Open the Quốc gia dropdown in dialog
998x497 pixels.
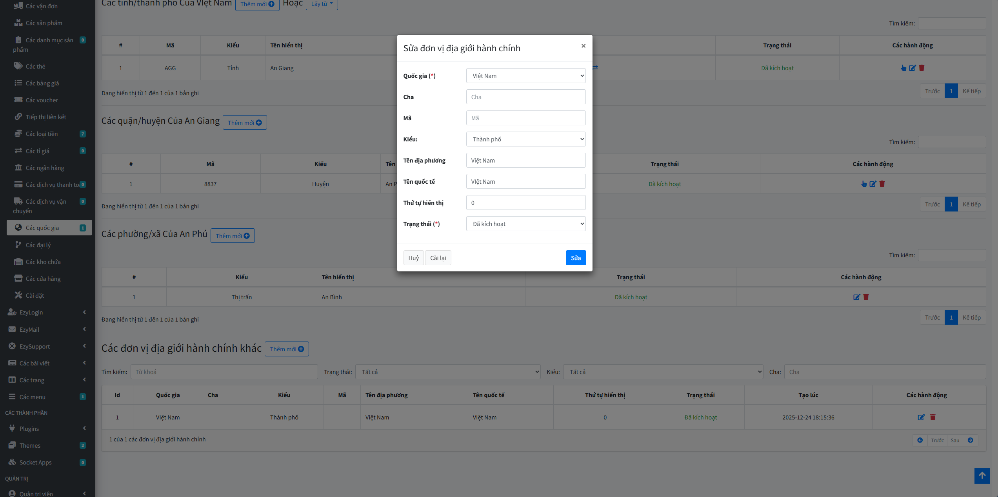pos(525,76)
